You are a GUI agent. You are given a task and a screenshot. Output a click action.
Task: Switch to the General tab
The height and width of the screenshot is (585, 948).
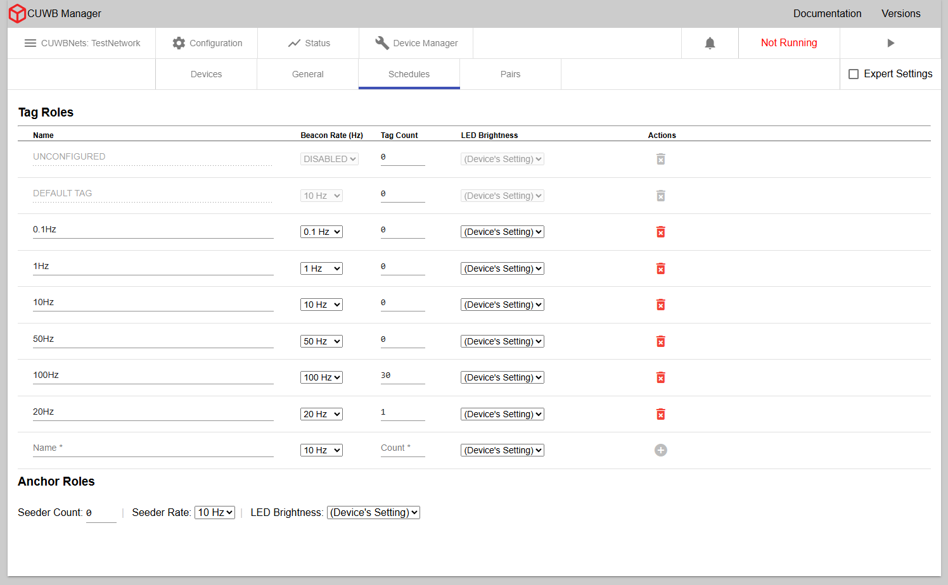click(308, 74)
